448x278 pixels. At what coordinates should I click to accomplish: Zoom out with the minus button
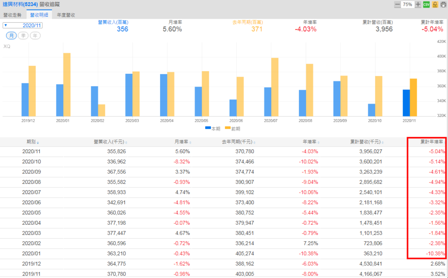pyautogui.click(x=397, y=4)
